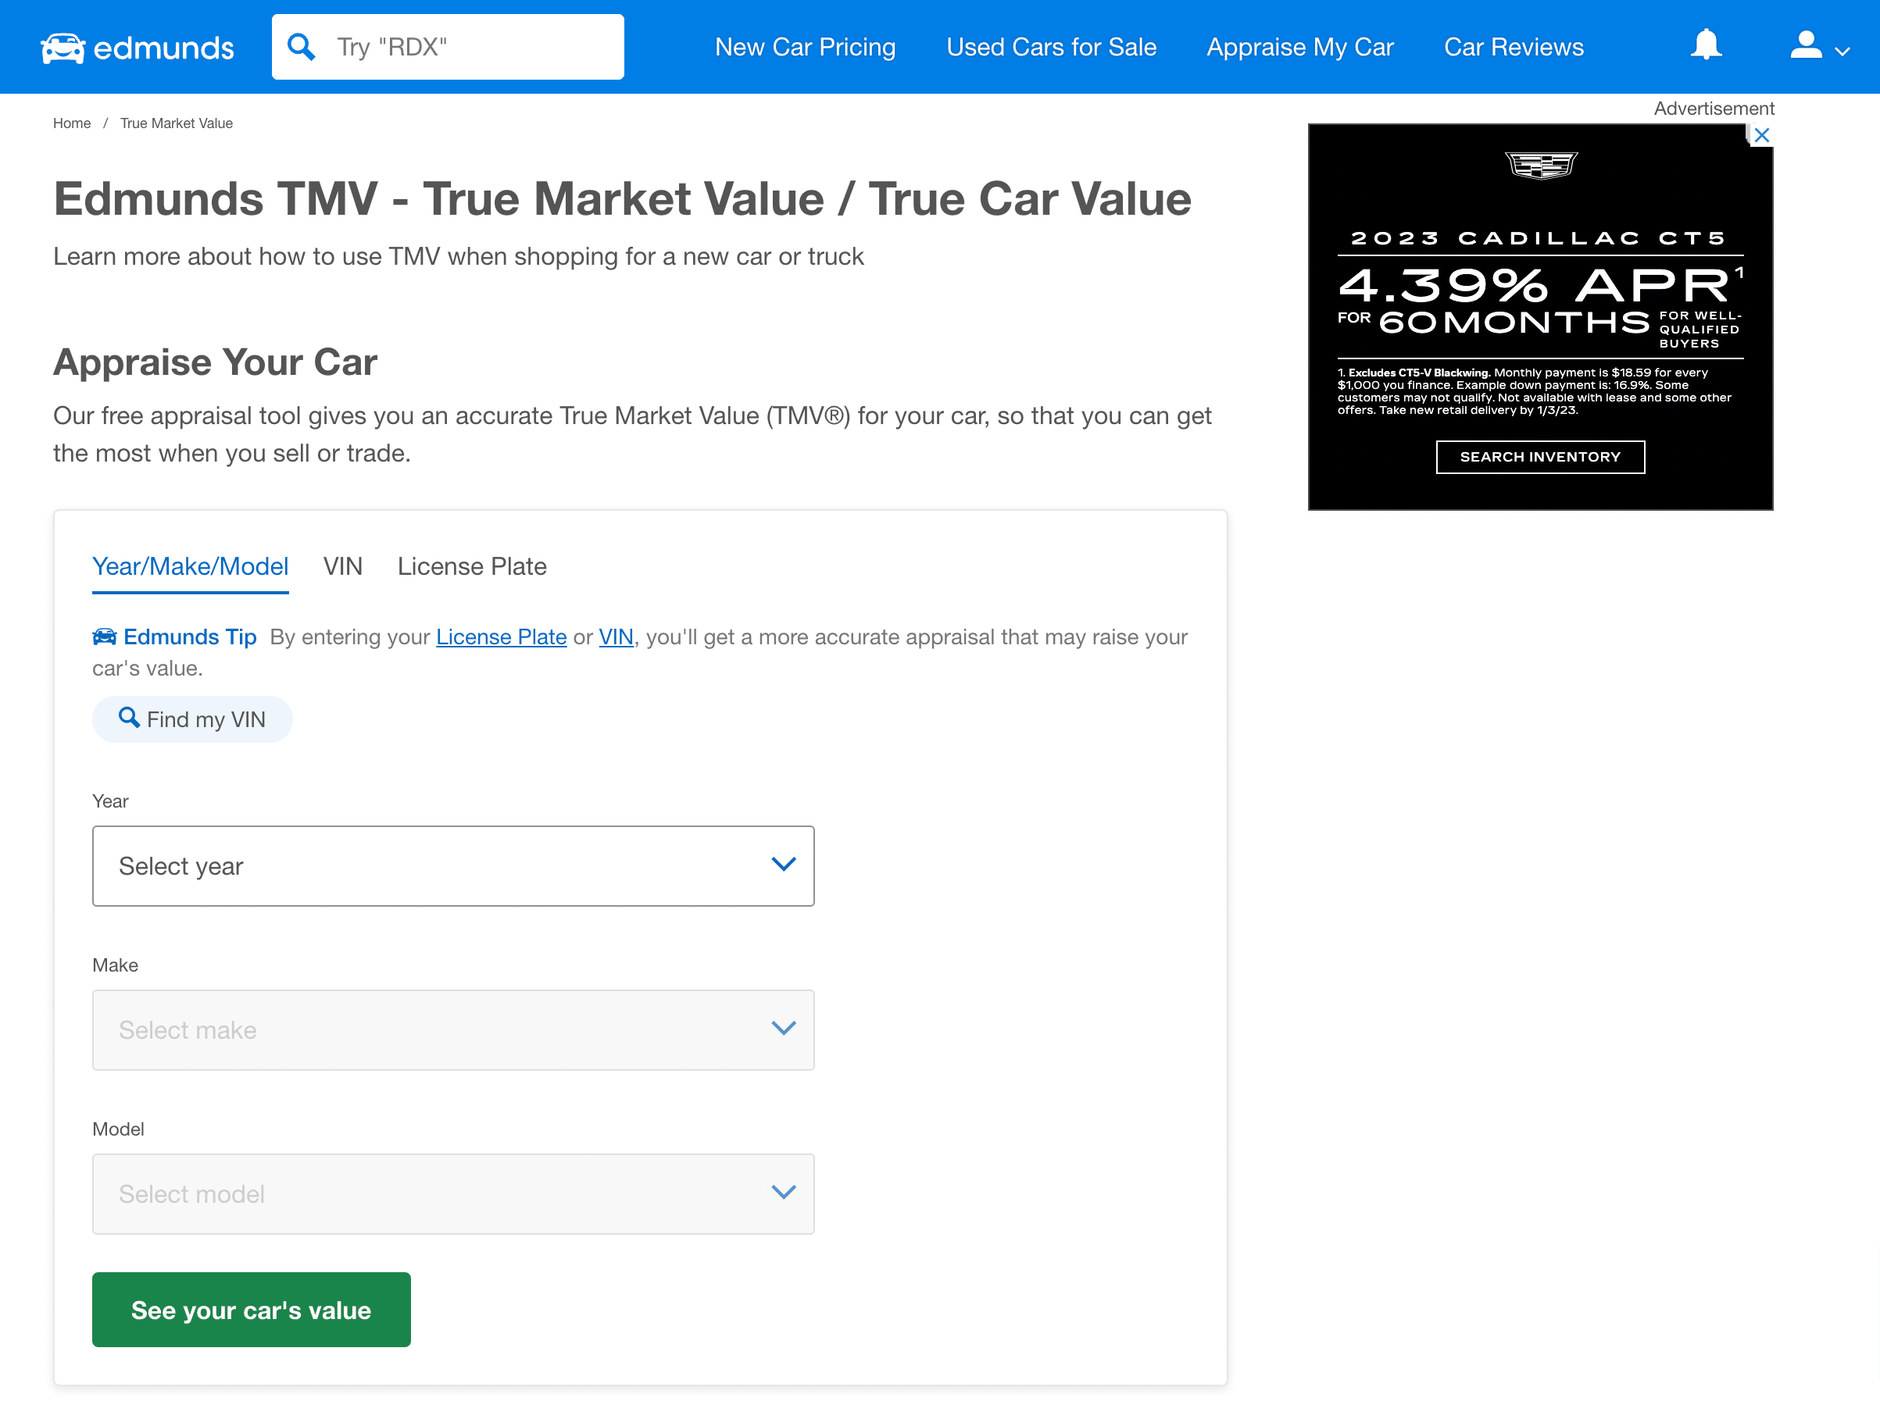
Task: Open the notifications bell
Action: tap(1707, 46)
